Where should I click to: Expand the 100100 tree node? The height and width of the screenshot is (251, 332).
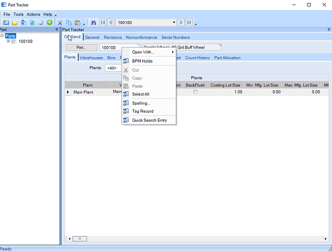point(8,41)
